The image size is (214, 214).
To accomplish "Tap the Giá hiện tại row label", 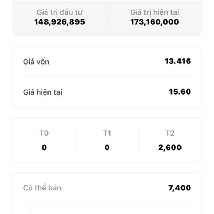I will pos(43,92).
